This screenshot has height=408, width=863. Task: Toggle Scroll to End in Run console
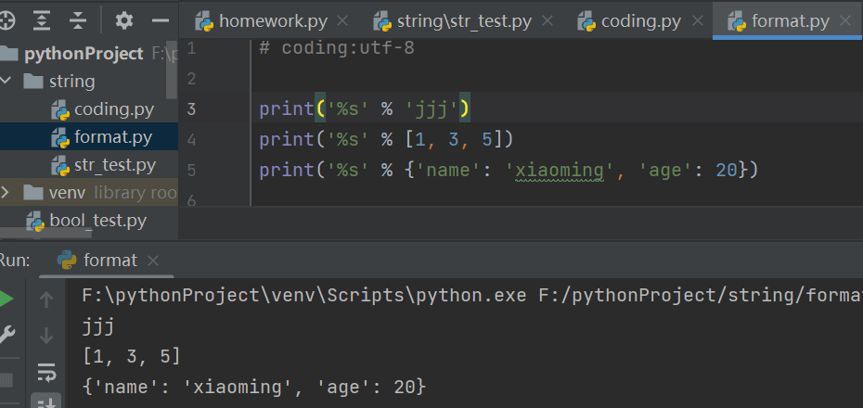pos(46,402)
